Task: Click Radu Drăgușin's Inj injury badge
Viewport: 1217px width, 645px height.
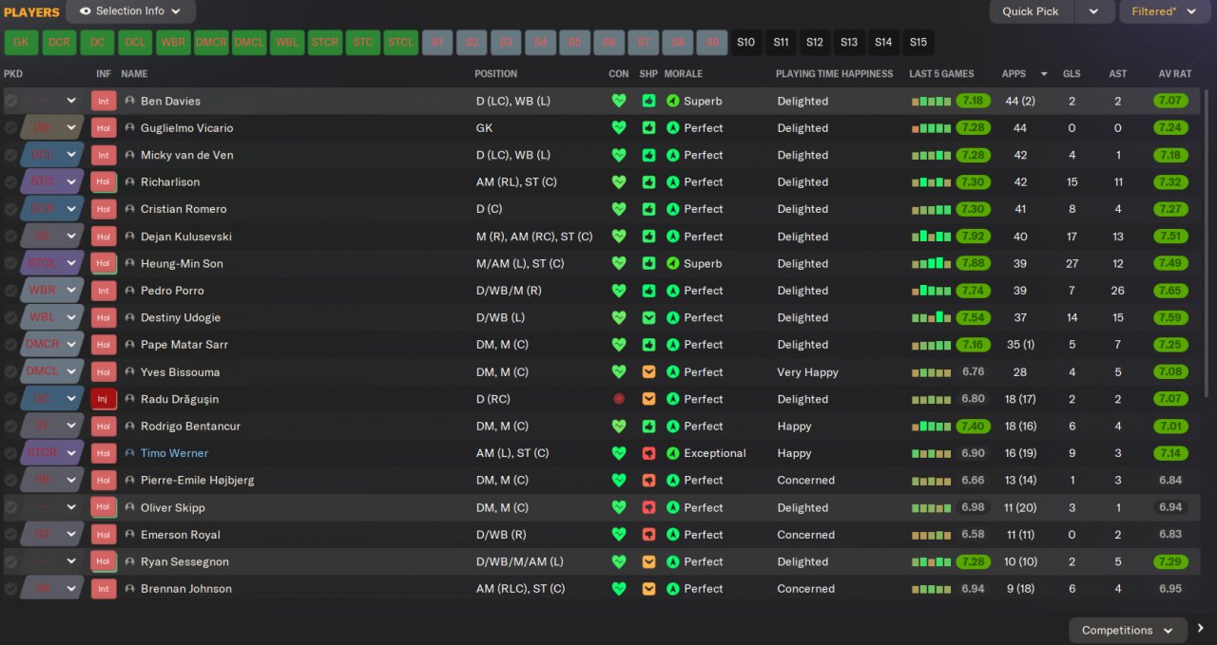Action: [x=104, y=399]
